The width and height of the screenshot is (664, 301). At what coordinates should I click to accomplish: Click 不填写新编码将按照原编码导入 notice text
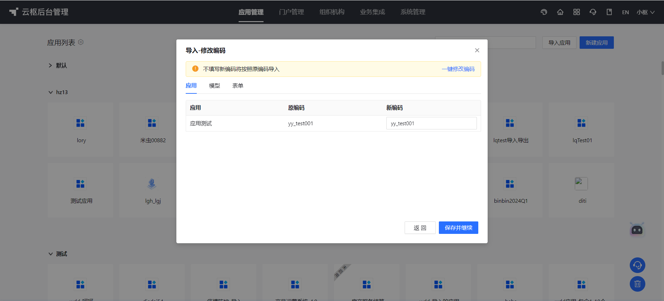click(x=241, y=69)
